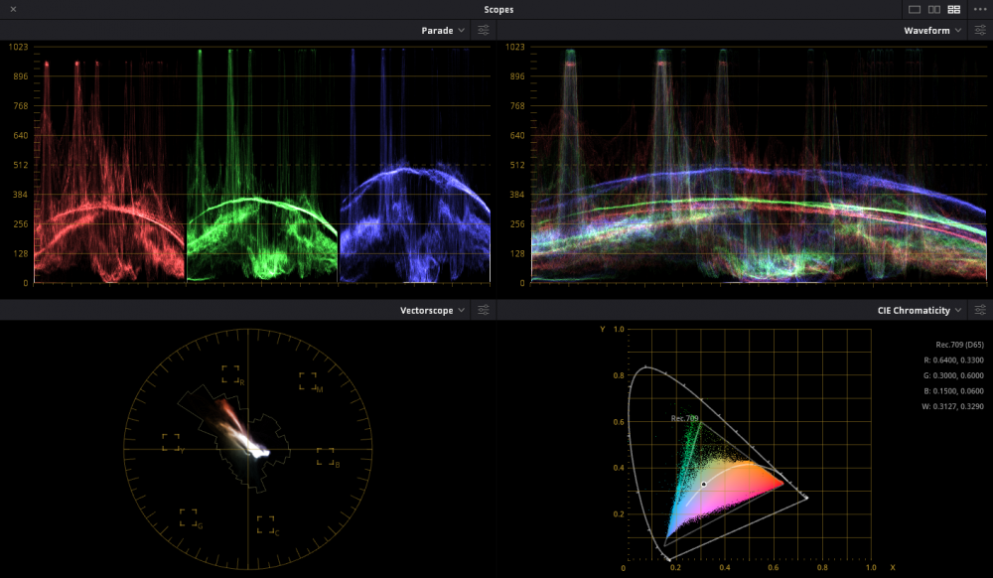The image size is (993, 578).
Task: Open Parade scope settings sliders icon
Action: click(484, 31)
